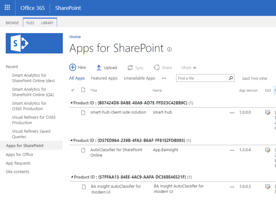Image resolution: width=276 pixels, height=204 pixels.
Task: Click the search magnifier in Find a file
Action: [x=231, y=78]
